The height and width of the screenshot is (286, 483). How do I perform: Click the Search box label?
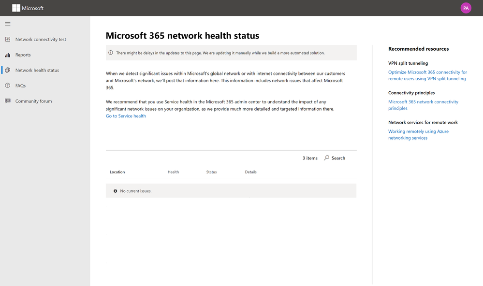(338, 158)
